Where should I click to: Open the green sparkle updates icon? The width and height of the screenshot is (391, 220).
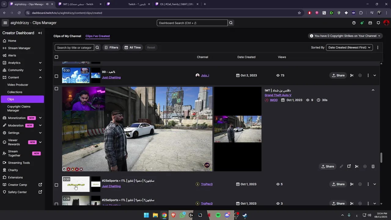(362, 23)
